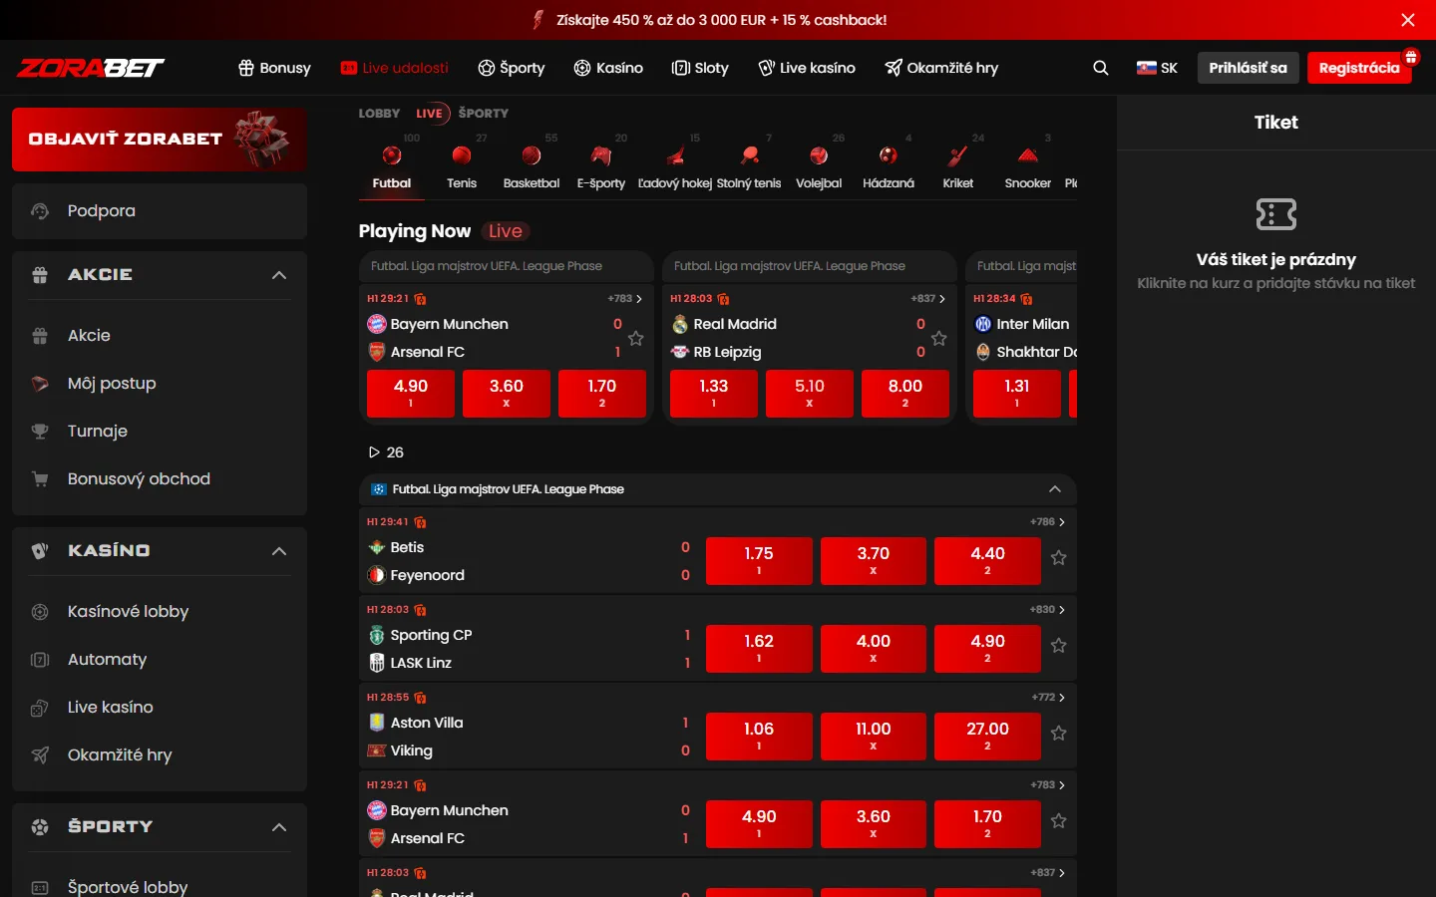Viewport: 1436px width, 897px height.
Task: Switch to the LOBBY tab
Action: coord(379,114)
